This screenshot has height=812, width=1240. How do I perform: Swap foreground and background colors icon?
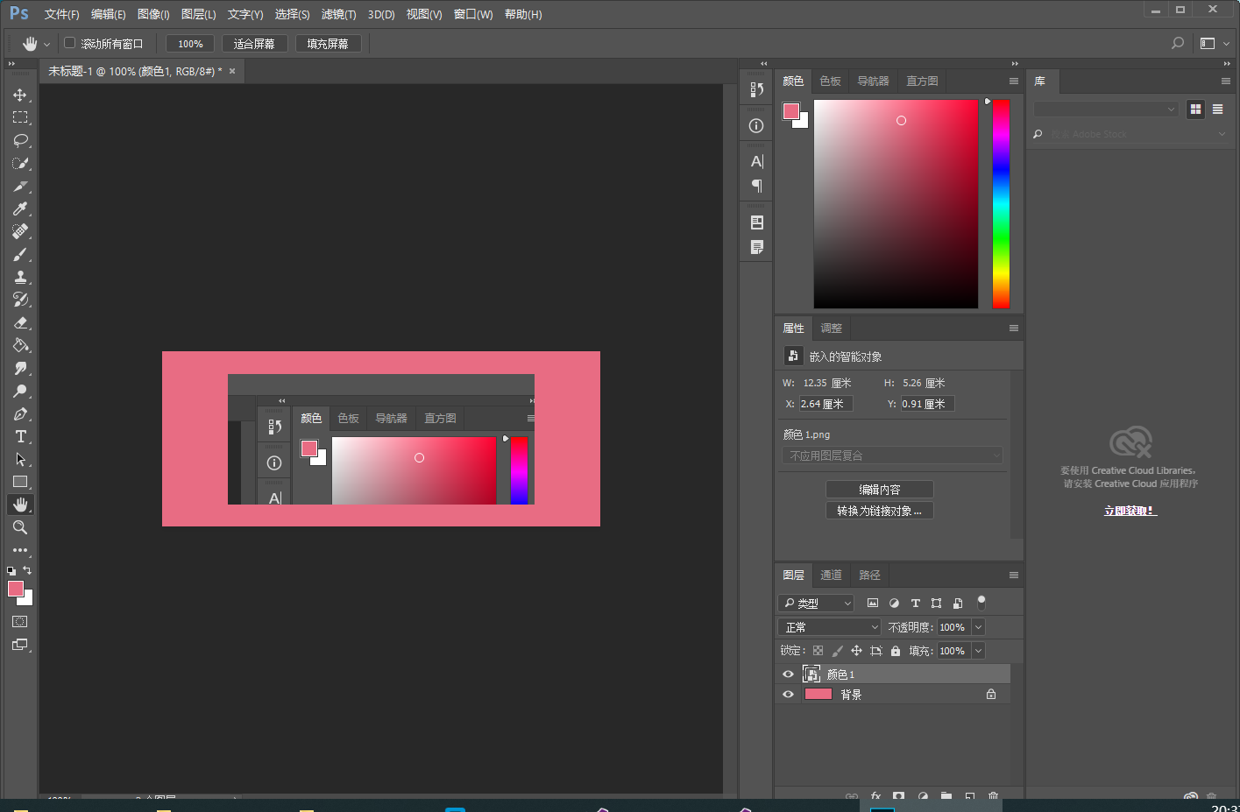point(27,570)
